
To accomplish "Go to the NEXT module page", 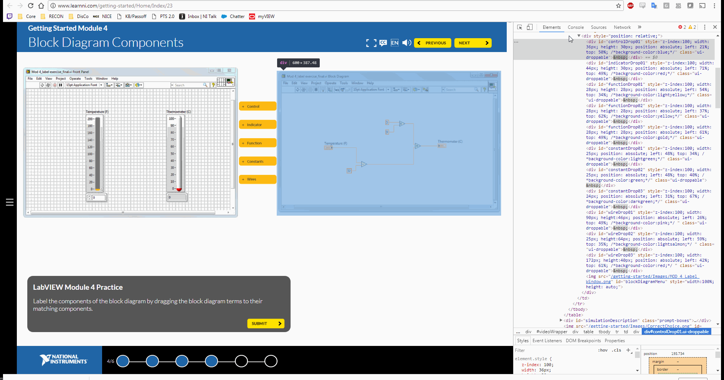I will point(473,43).
